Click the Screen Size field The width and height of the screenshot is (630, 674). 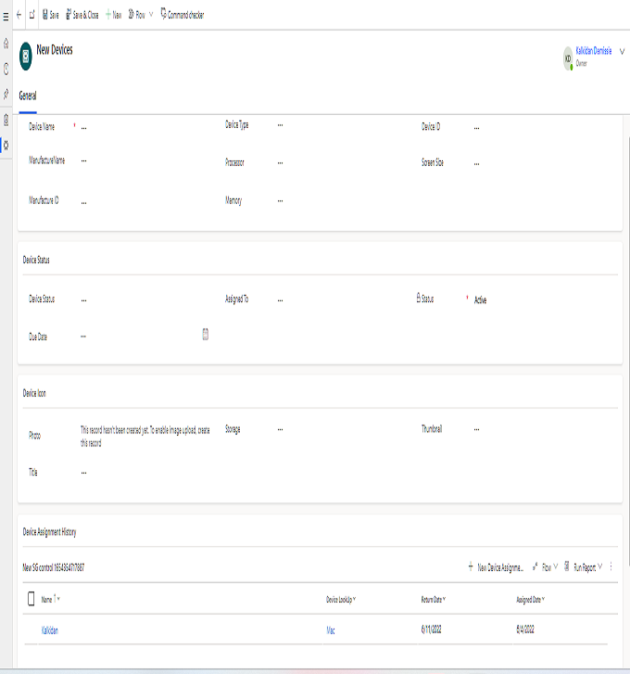[539, 163]
